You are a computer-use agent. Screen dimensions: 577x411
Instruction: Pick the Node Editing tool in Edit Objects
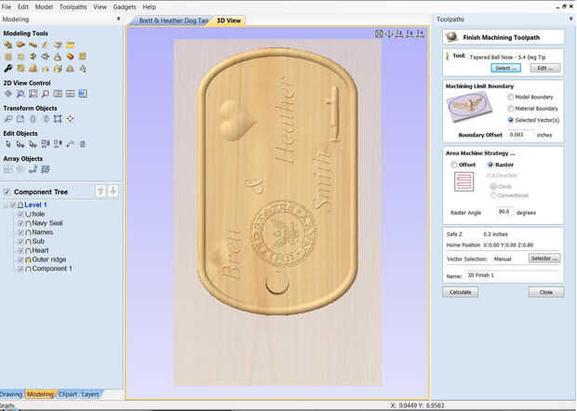click(x=20, y=144)
